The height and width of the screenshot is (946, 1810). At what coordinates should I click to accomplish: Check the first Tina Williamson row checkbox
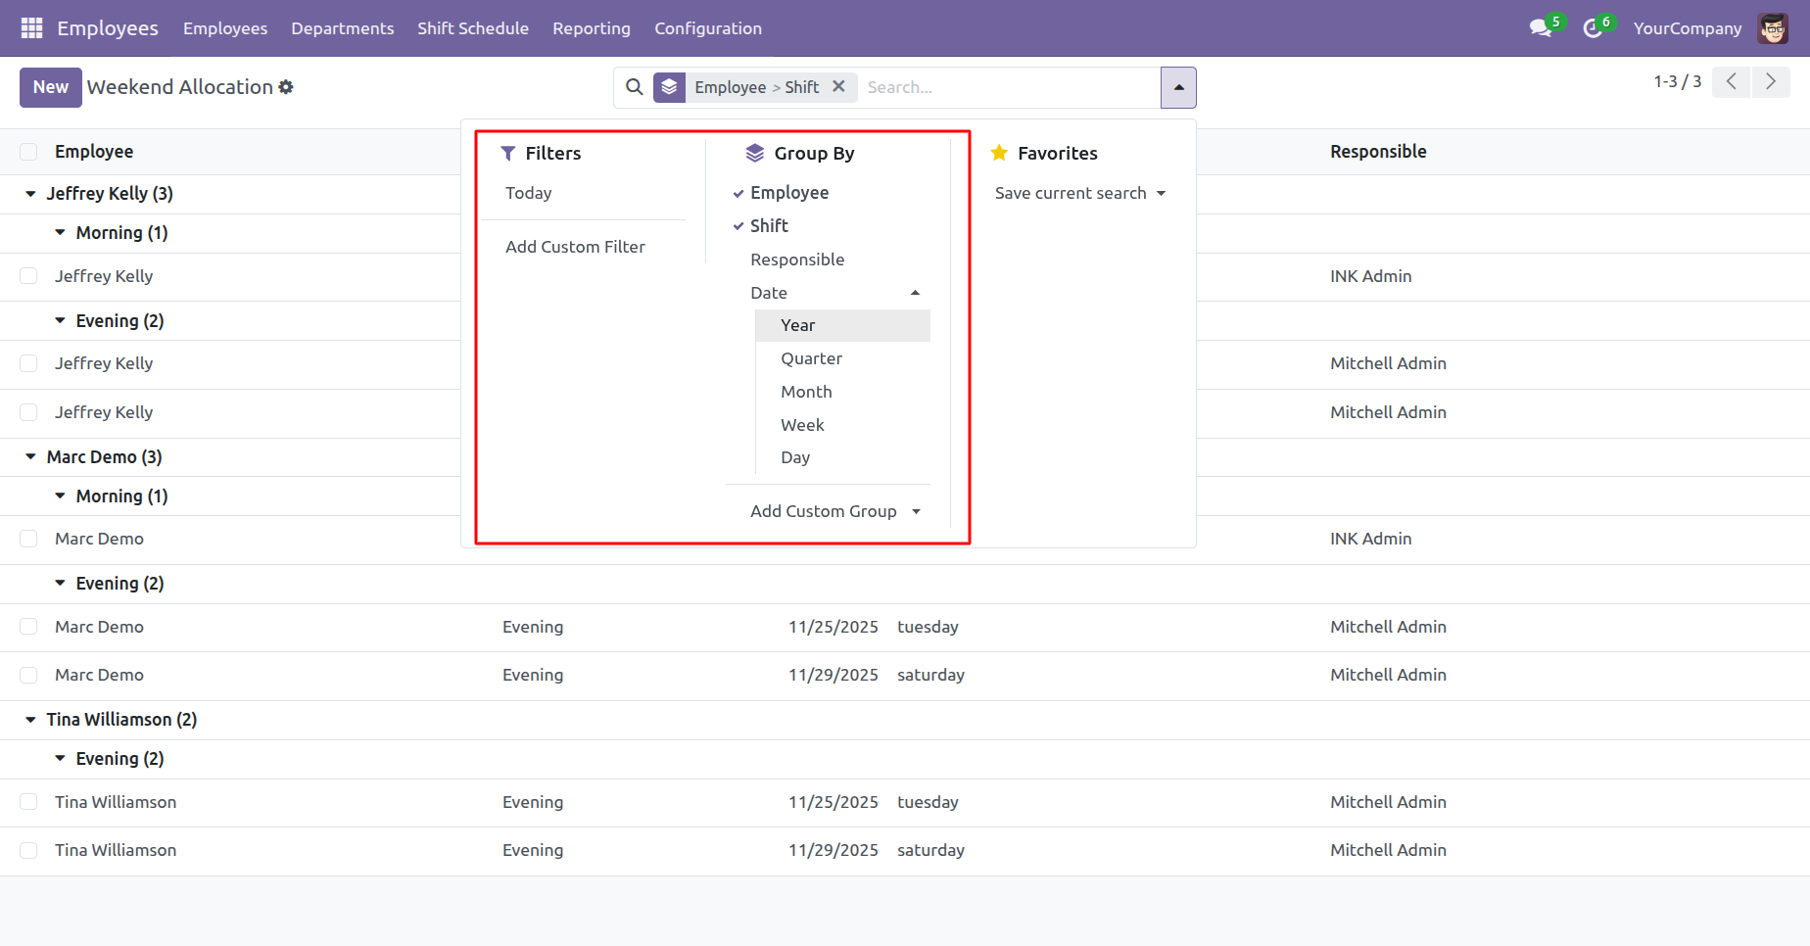pyautogui.click(x=28, y=802)
